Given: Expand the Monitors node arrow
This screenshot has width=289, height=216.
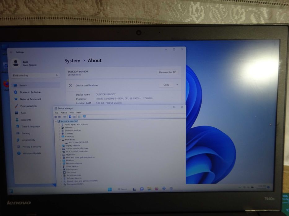Looking at the screenshot, I should point(61,161).
